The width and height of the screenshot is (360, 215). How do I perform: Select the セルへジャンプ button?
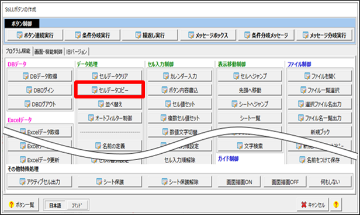(x=250, y=76)
